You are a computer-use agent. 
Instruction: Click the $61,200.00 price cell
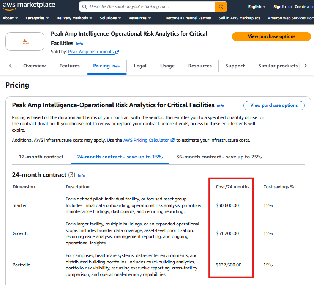point(227,233)
